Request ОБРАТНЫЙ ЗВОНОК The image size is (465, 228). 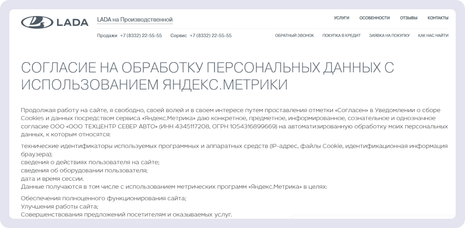(x=294, y=36)
